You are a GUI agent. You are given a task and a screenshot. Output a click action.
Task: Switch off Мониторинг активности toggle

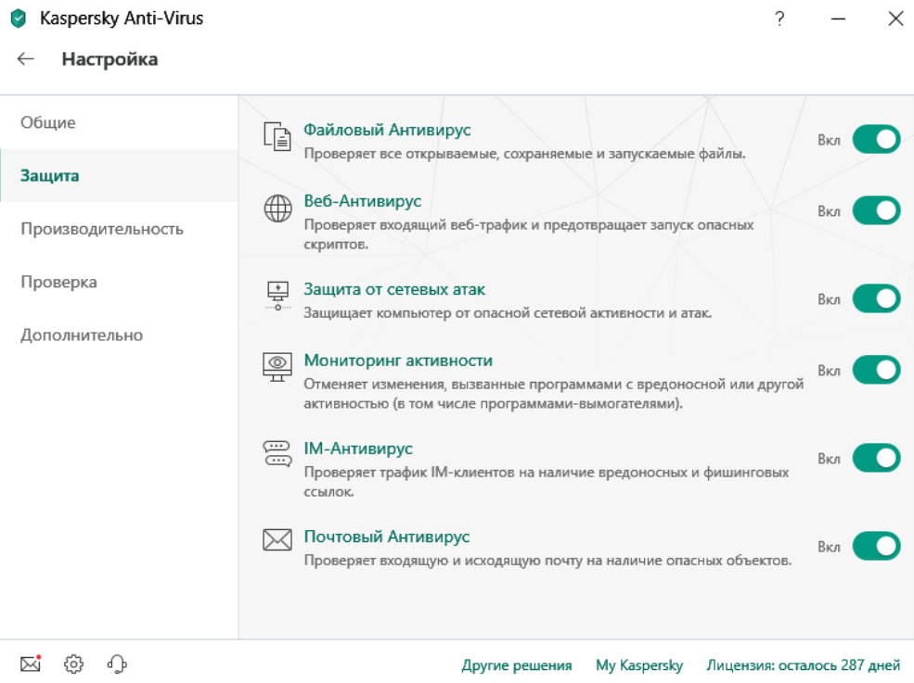coord(877,370)
